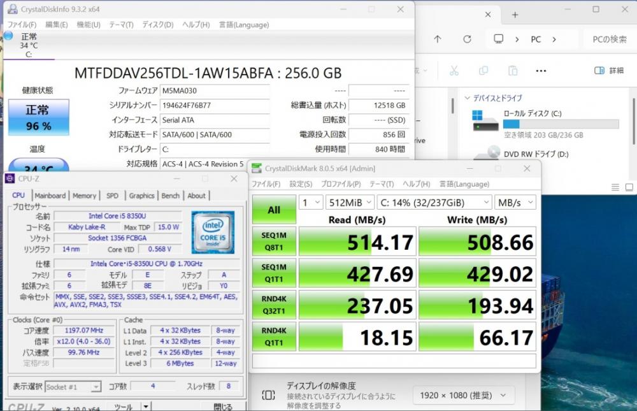Viewport: 637px width, 411px height.
Task: Open the ディスク(D) menu in CrystalDiskInfo
Action: (157, 25)
